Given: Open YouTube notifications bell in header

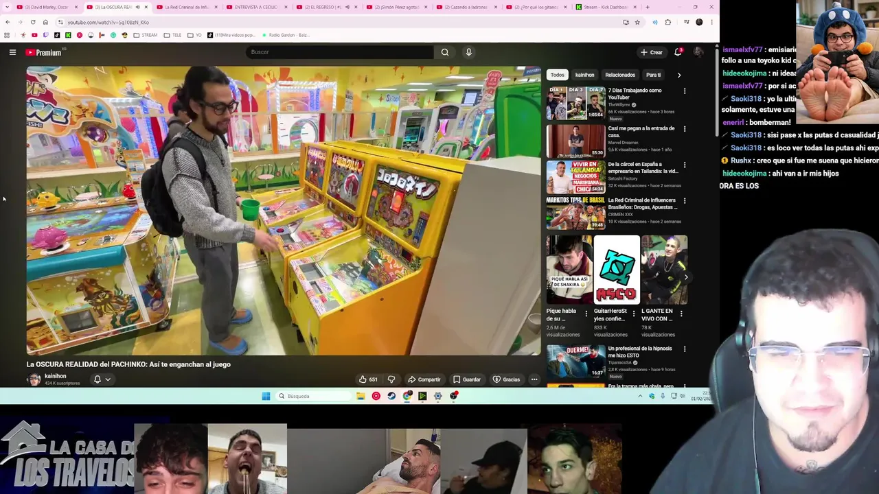Looking at the screenshot, I should point(678,52).
